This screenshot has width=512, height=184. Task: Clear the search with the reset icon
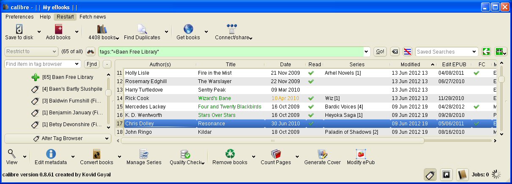tap(394, 51)
